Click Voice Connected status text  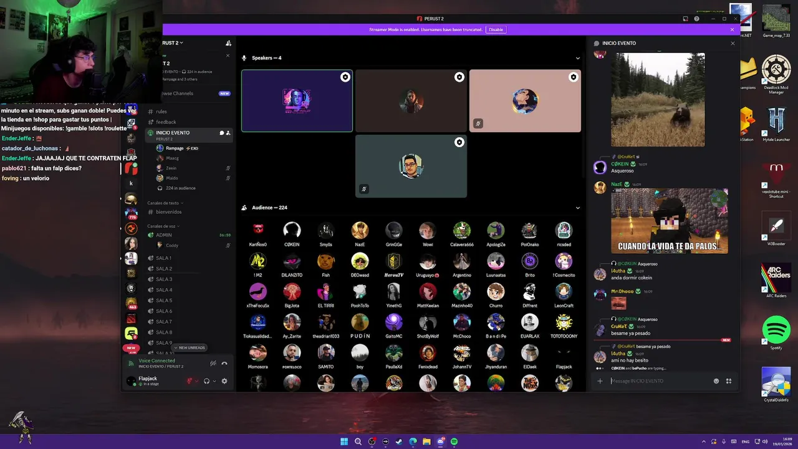156,360
